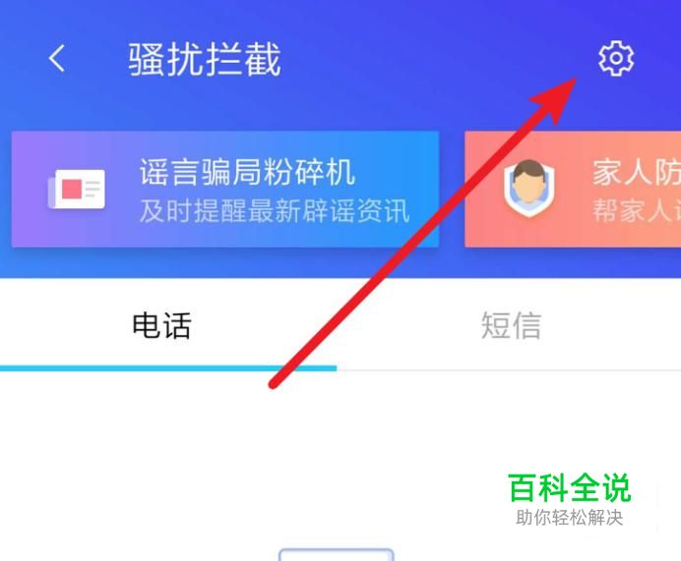Switch to the 短信 tab
The image size is (681, 561).
click(511, 325)
